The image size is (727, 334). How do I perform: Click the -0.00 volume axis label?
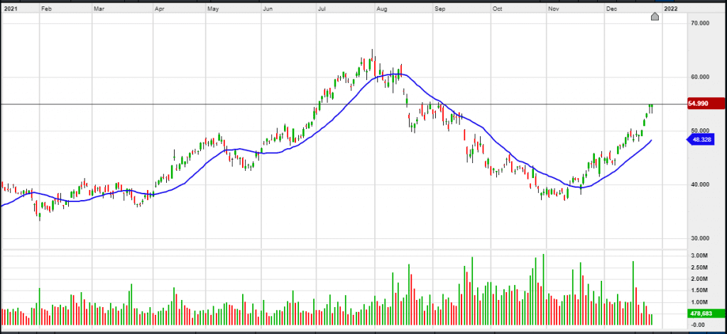point(699,324)
